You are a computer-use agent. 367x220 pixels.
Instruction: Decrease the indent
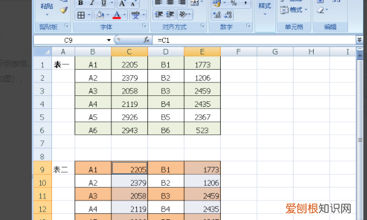(158, 15)
